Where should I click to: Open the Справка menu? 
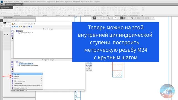pos(97,2)
